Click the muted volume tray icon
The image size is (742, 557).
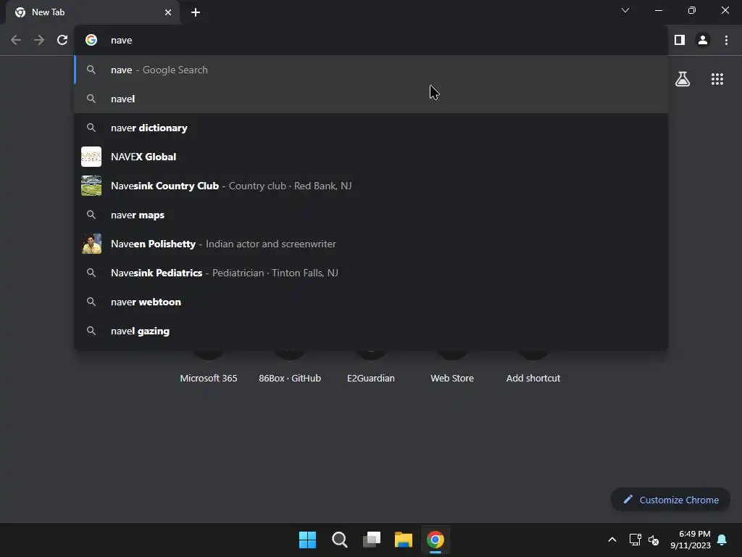pos(654,540)
